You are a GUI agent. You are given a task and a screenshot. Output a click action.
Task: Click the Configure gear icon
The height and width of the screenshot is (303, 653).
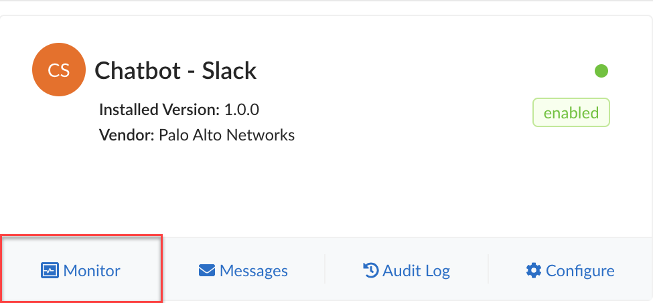coord(534,270)
